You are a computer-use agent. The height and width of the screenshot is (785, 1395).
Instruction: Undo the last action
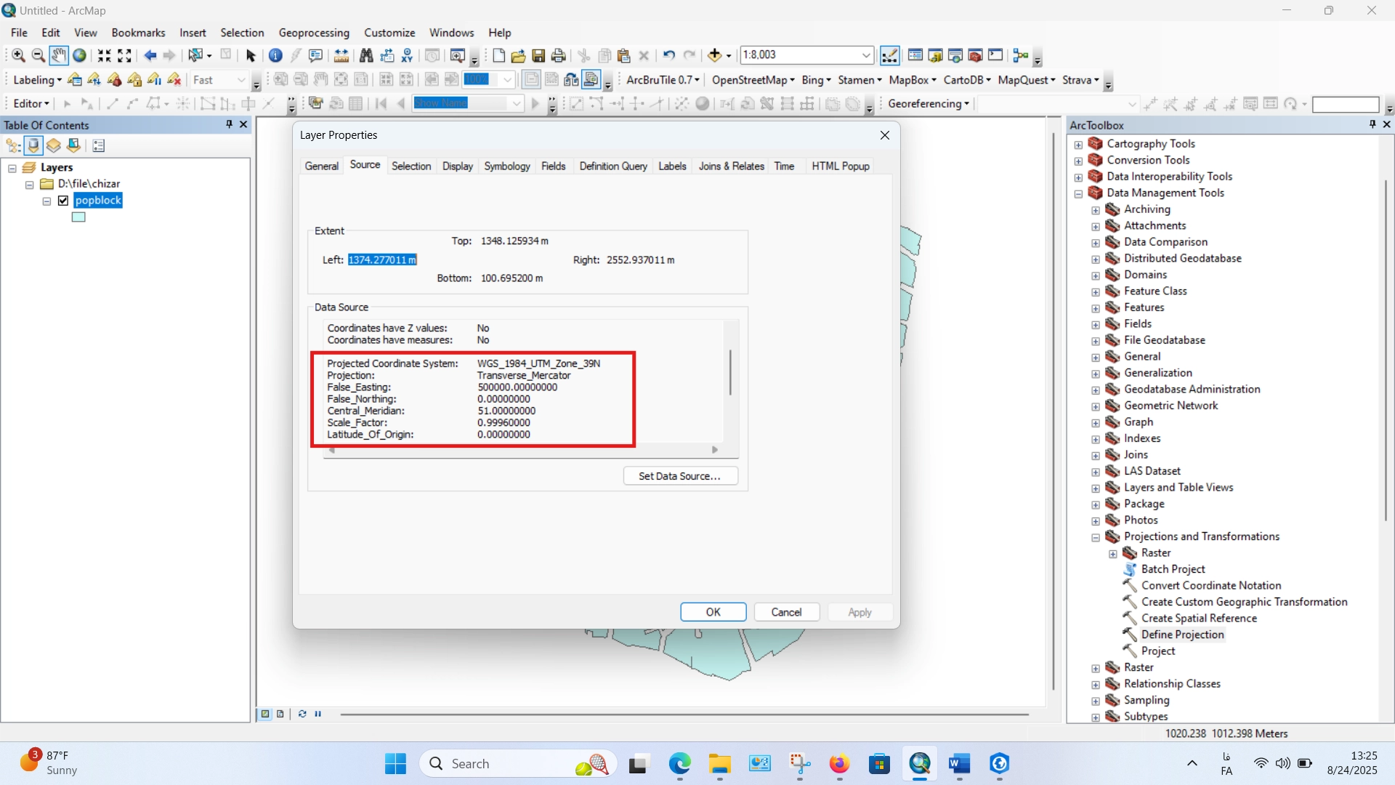coord(668,55)
